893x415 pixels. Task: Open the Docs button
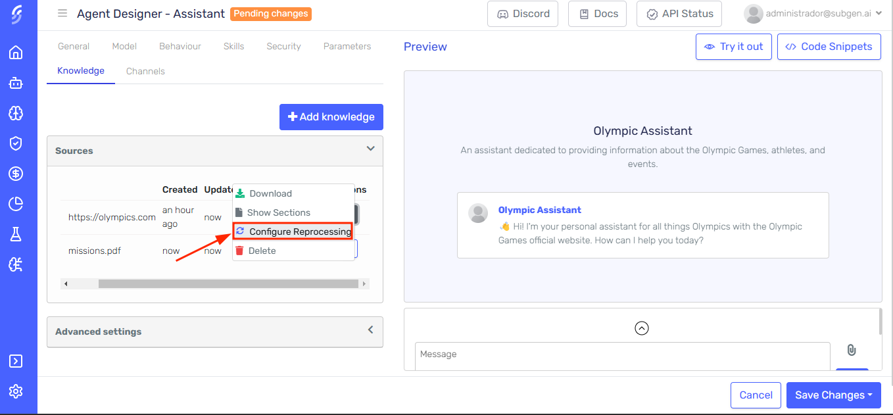[x=597, y=14]
